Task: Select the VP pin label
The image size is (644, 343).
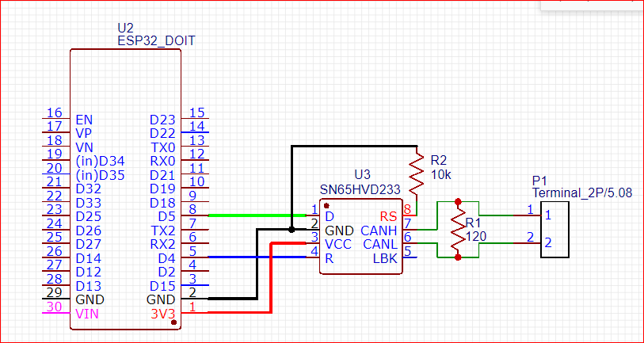Action: (x=84, y=134)
